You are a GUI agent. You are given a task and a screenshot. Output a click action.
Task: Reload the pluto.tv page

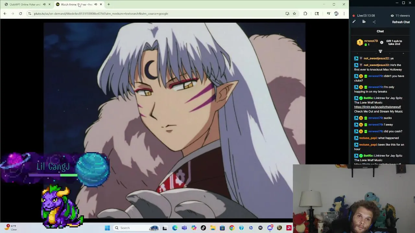(20, 14)
